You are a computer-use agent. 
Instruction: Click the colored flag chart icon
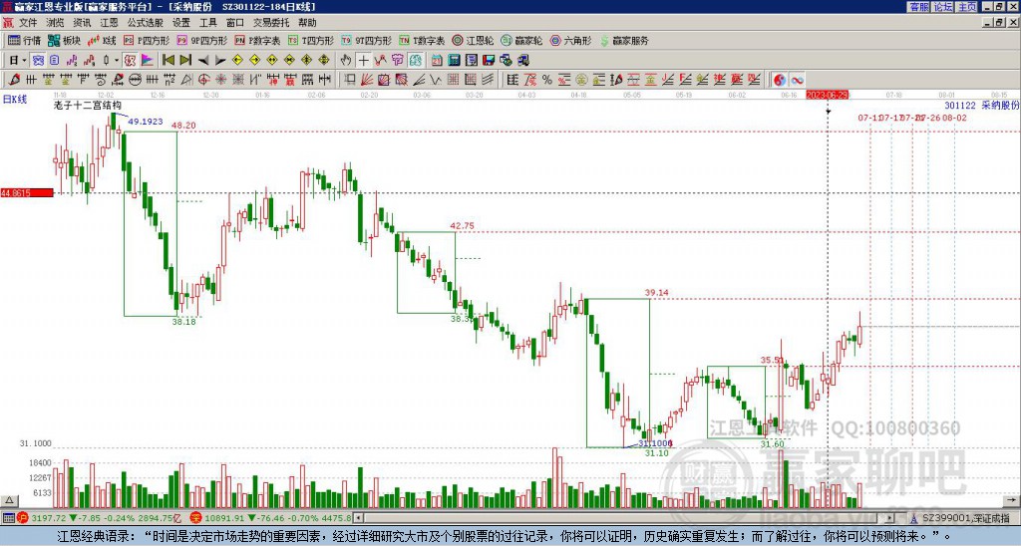click(148, 61)
